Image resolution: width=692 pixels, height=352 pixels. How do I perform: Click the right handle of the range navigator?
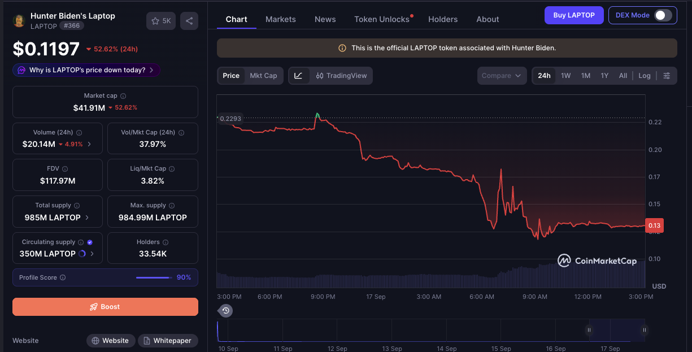[x=644, y=330]
